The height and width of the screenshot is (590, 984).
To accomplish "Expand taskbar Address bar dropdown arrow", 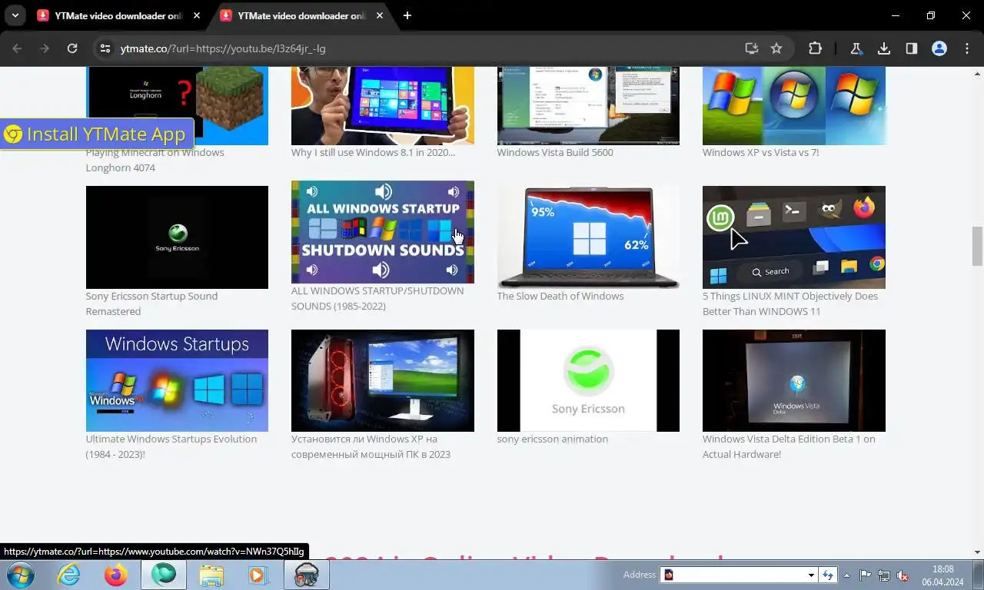I will (x=811, y=575).
